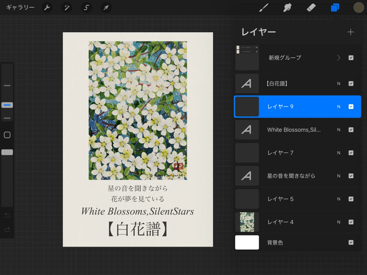Select the White Blossoms,Sil... layer name
367x275 pixels.
294,130
